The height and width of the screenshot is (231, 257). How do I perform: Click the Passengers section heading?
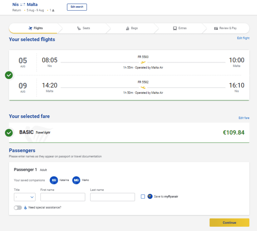tap(22, 150)
